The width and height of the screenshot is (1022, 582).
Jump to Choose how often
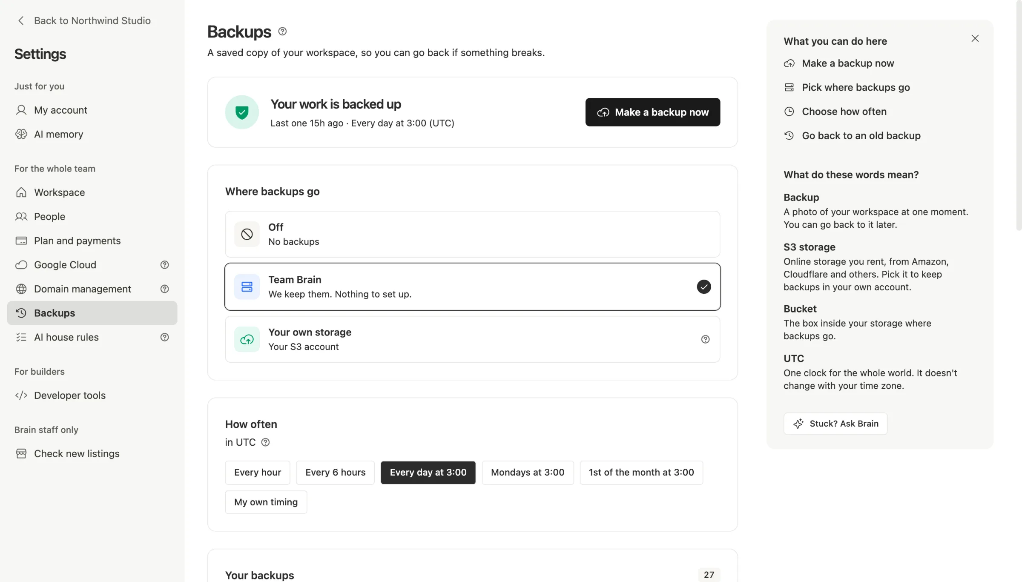click(835, 112)
